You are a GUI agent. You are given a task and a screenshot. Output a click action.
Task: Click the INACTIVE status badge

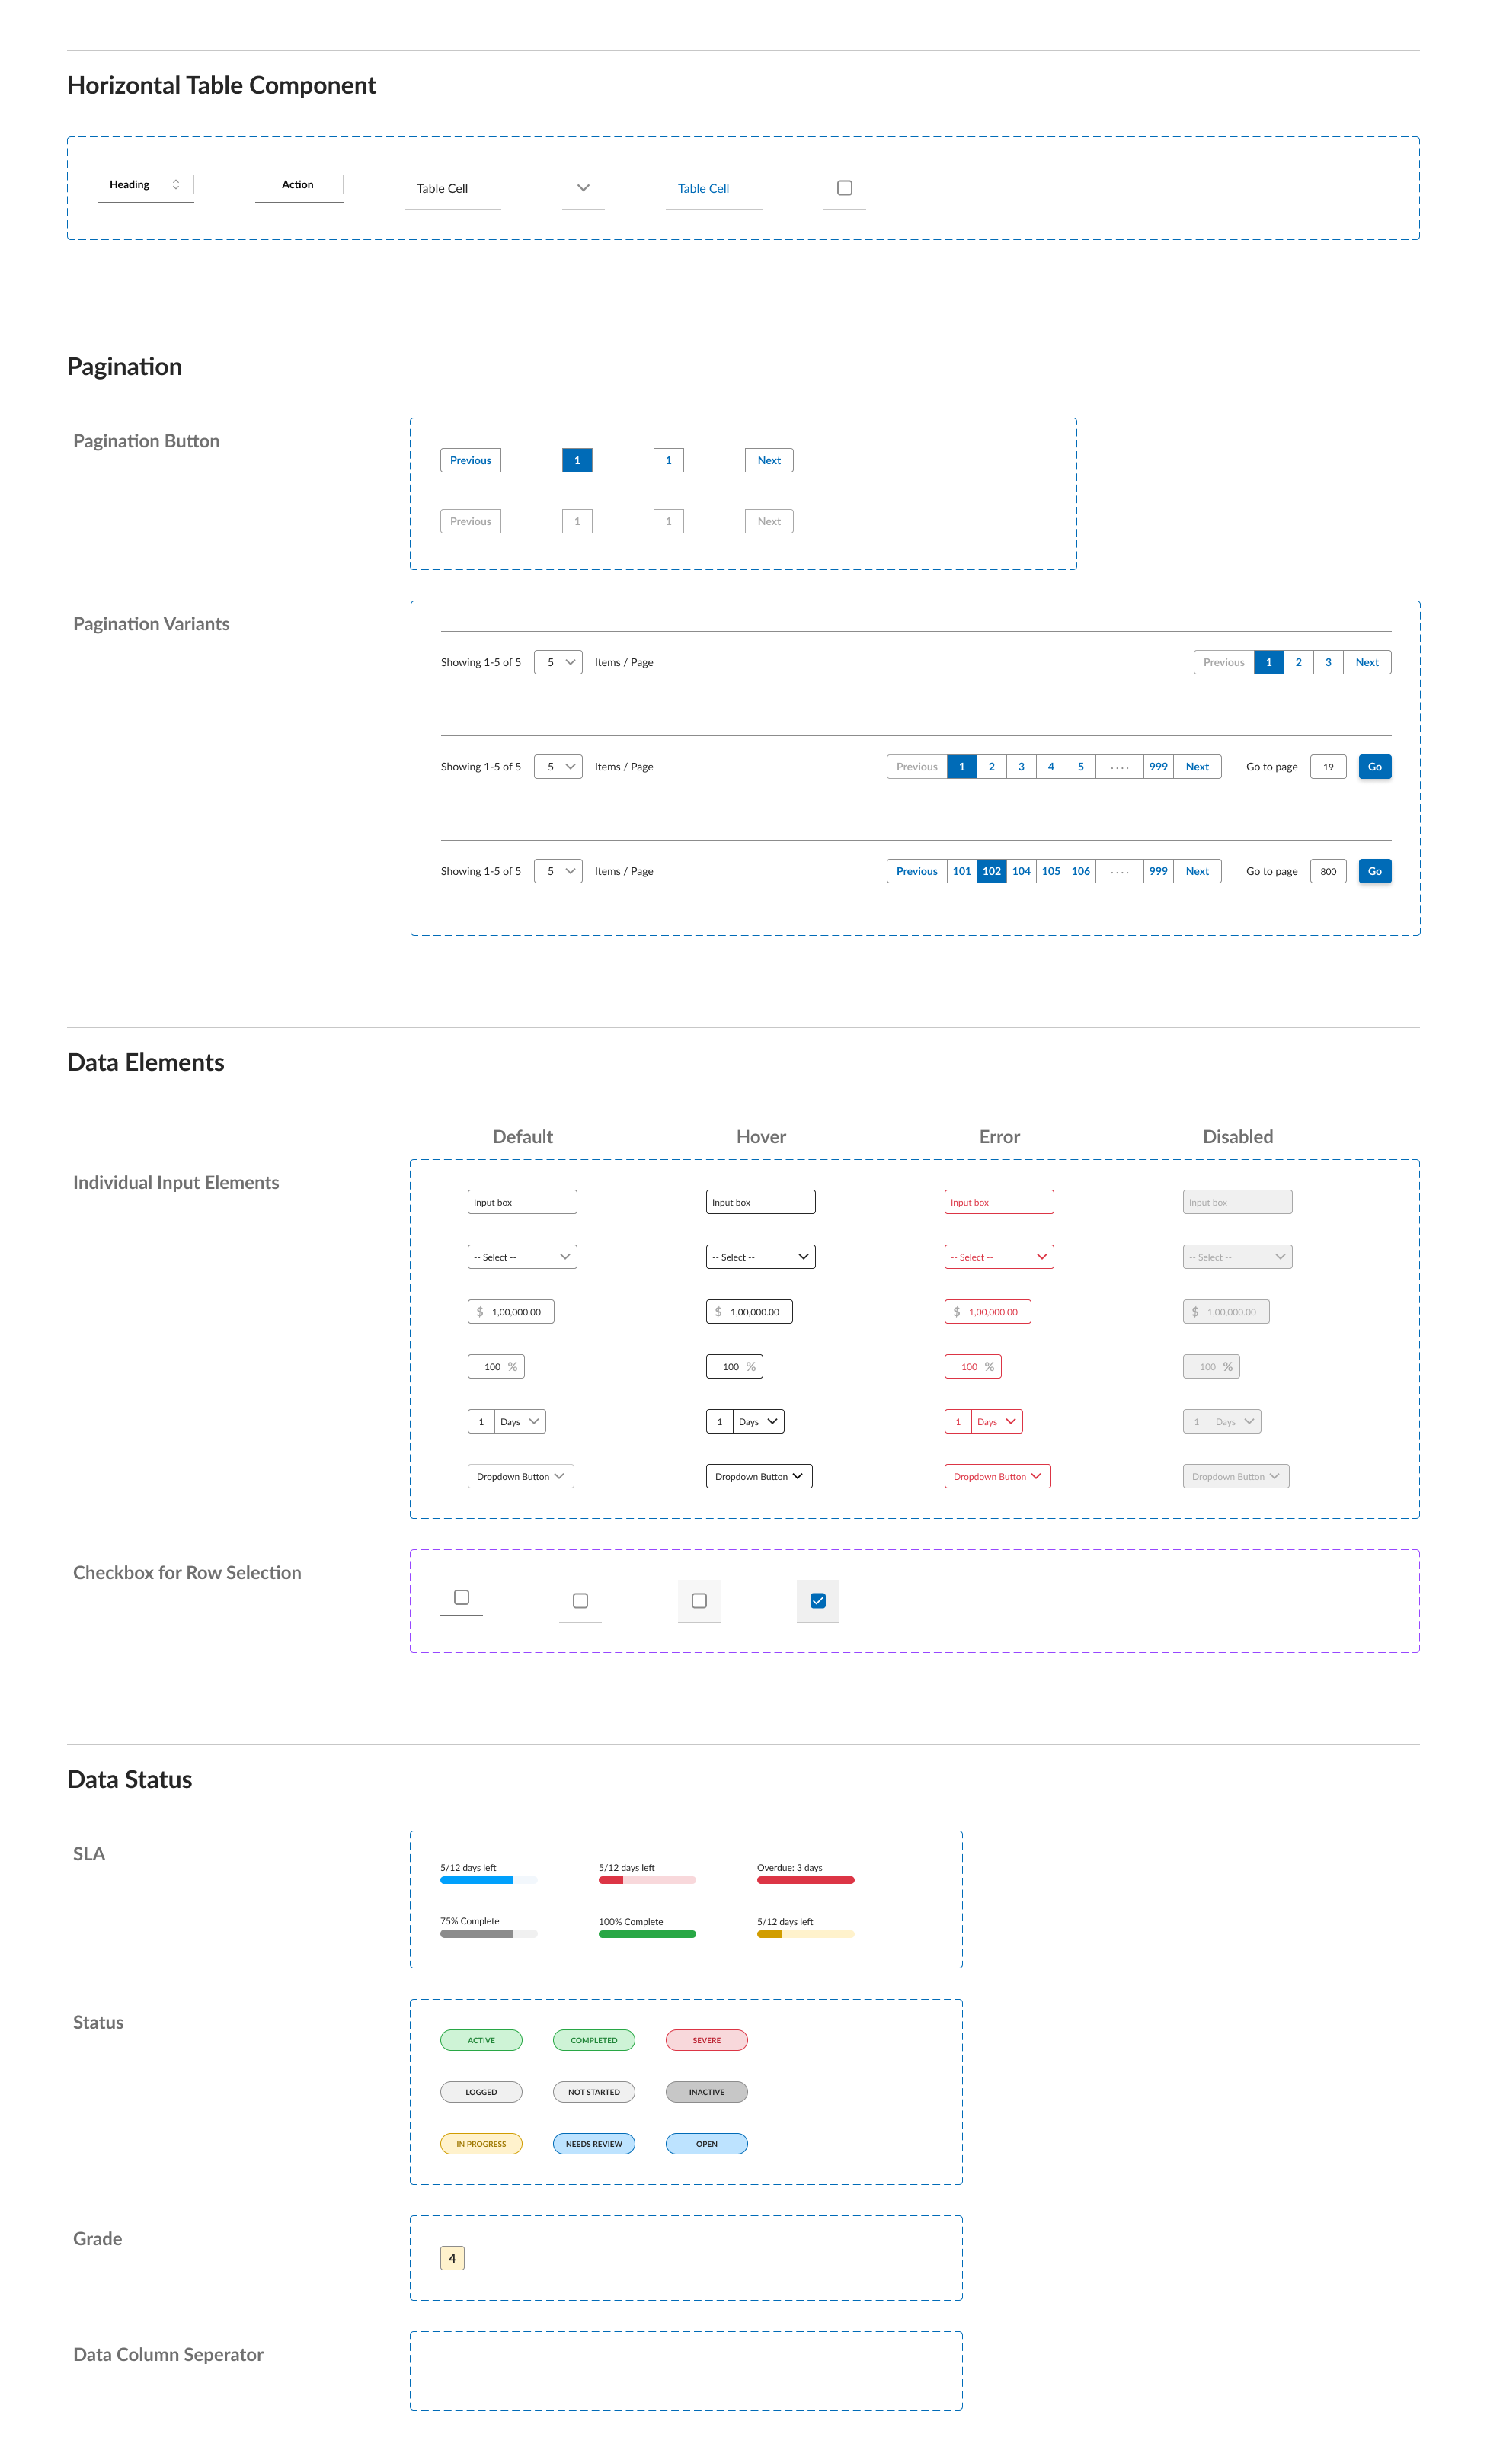click(705, 2092)
